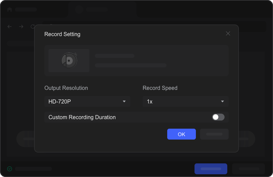Close the Record Setting dialog

pos(228,33)
